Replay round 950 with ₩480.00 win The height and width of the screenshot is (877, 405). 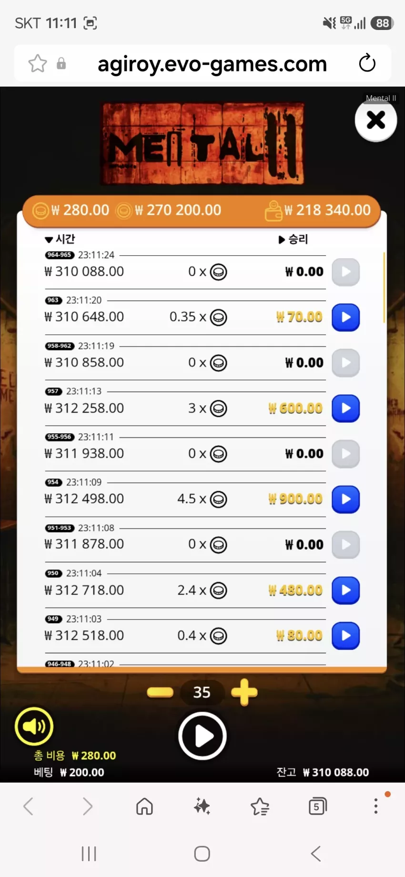click(x=345, y=590)
